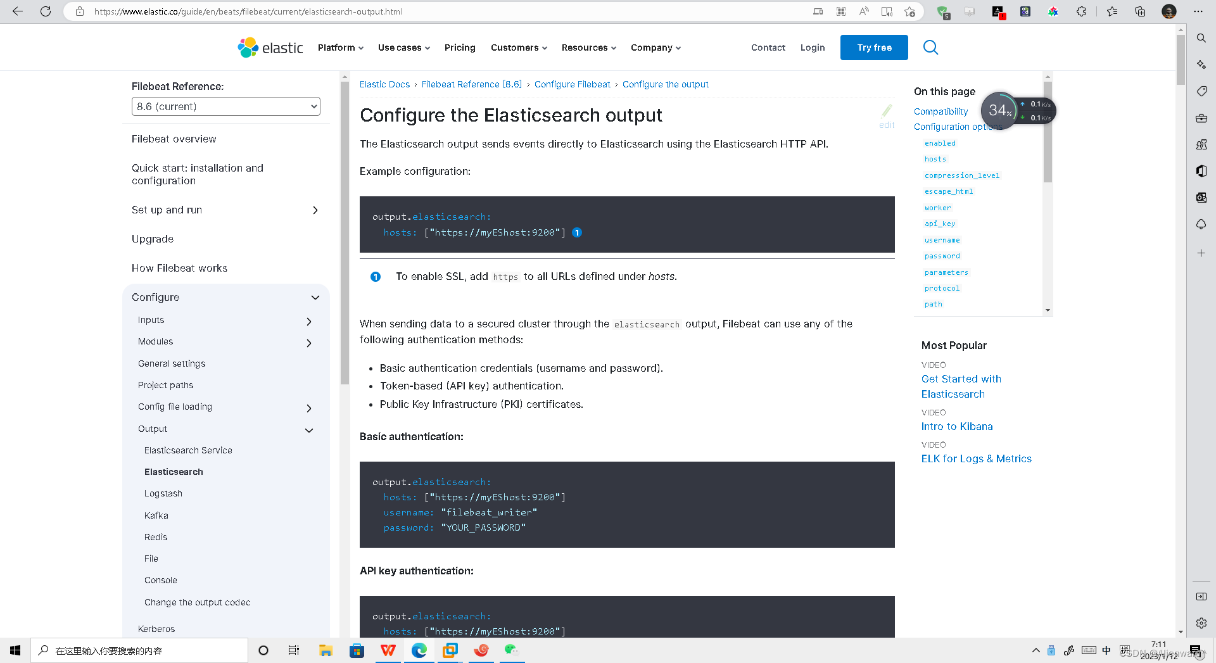Image resolution: width=1216 pixels, height=663 pixels.
Task: Open the ELK for Logs & Metrics video
Action: click(977, 458)
